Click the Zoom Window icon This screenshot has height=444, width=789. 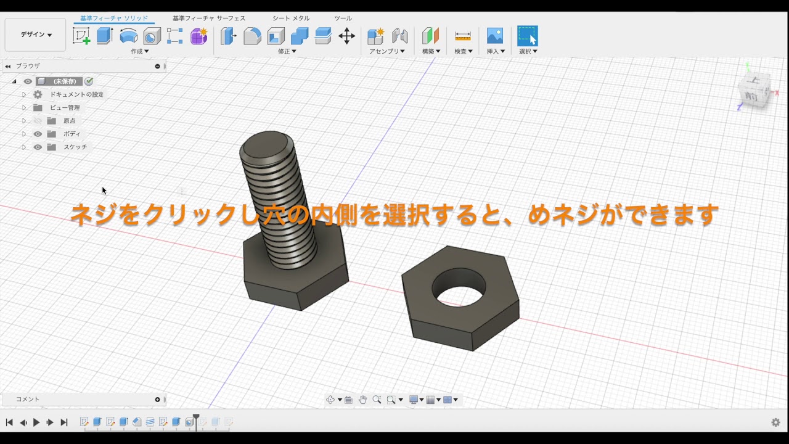391,400
